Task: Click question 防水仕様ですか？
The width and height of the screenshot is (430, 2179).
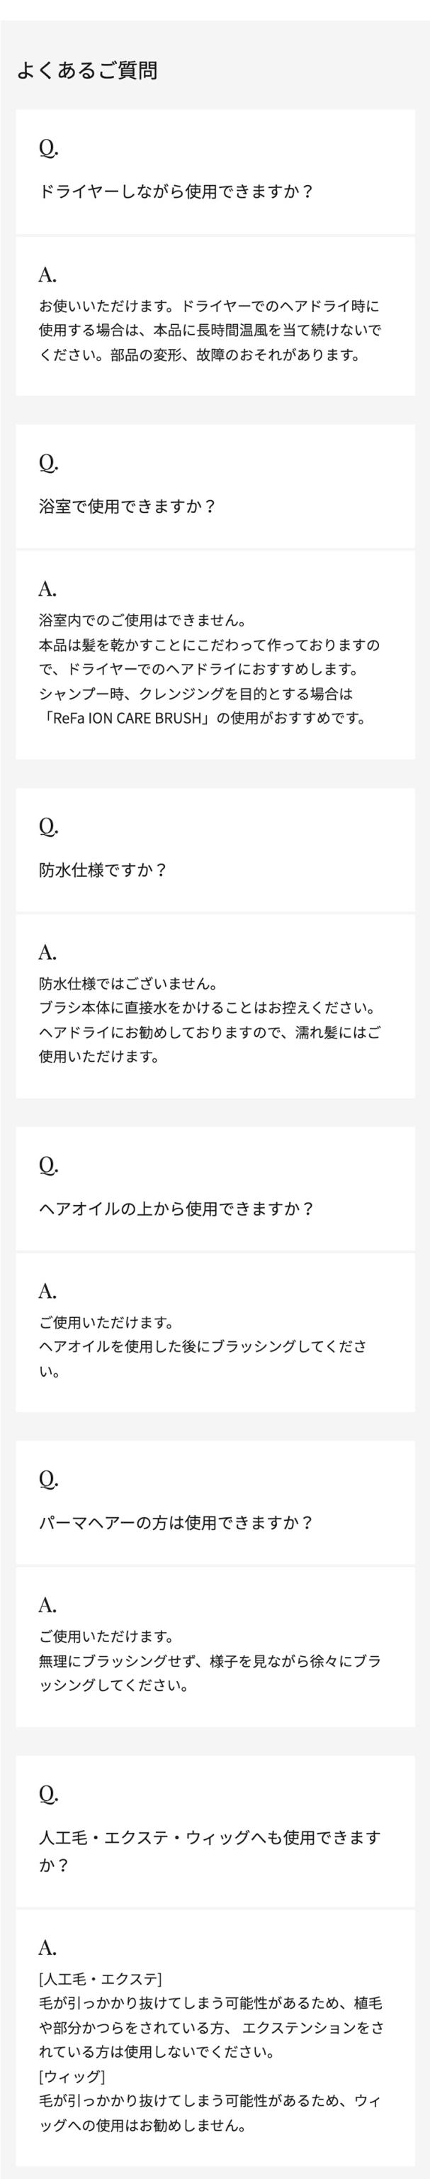Action: (103, 870)
